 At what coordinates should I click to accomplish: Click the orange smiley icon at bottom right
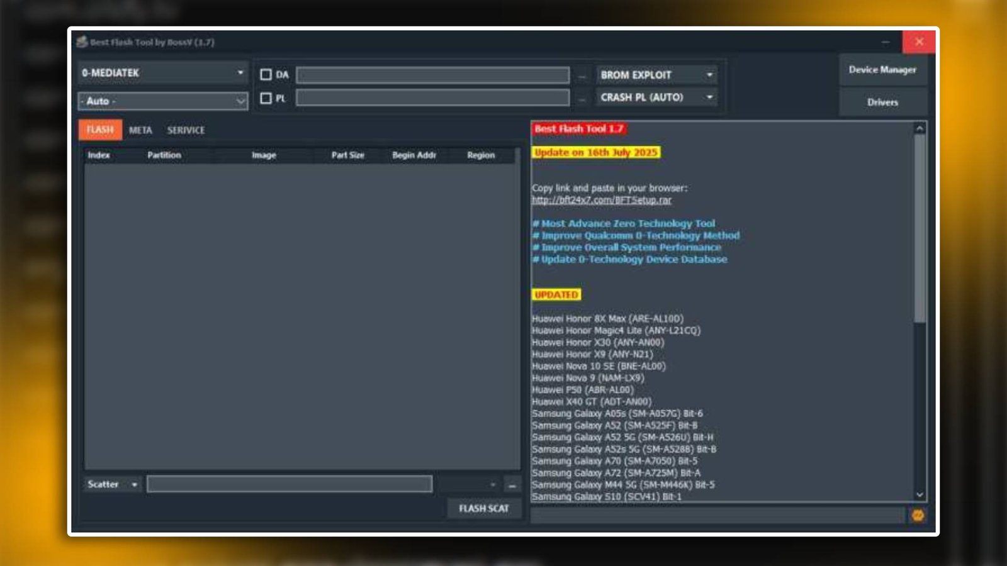coord(919,514)
